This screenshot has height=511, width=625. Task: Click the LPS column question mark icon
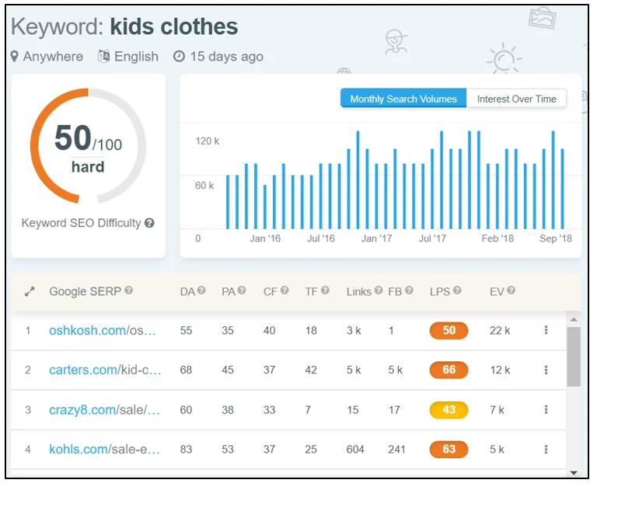point(458,290)
